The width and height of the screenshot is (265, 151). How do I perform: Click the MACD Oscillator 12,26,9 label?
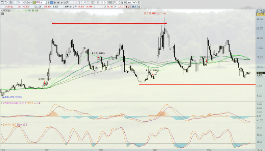pyautogui.click(x=14, y=103)
